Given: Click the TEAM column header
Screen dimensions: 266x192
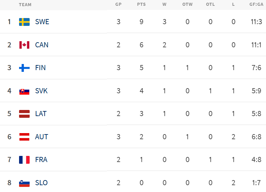Looking at the screenshot, I should (x=25, y=5).
